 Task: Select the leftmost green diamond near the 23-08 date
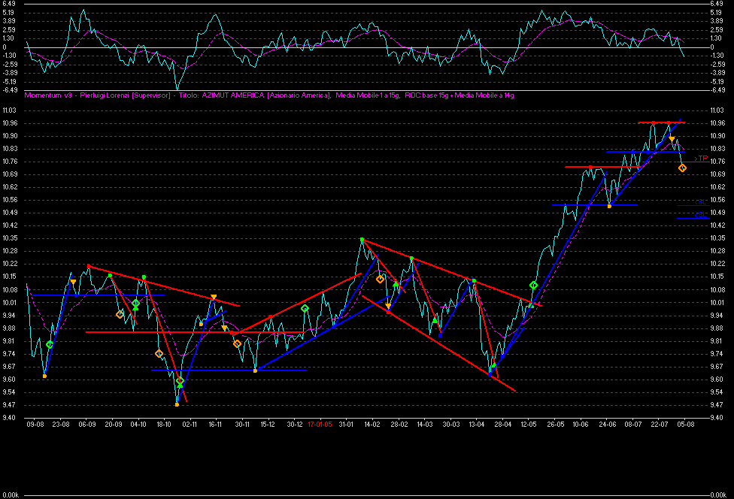click(x=50, y=344)
